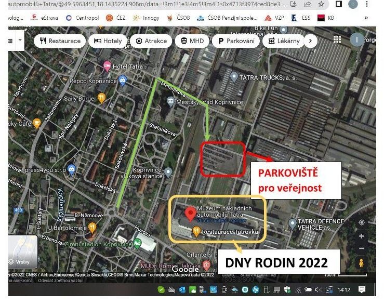Image resolution: width=384 pixels, height=305 pixels.
Task: Select Pepco Kopřivnice shopping pin
Action: [x=123, y=81]
